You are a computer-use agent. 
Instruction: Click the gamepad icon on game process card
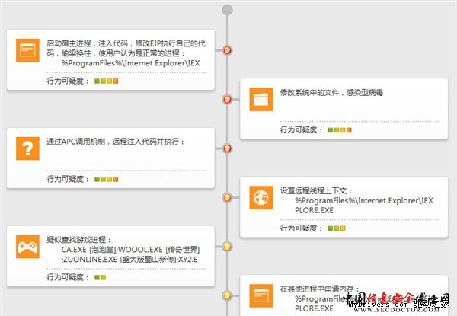click(27, 247)
